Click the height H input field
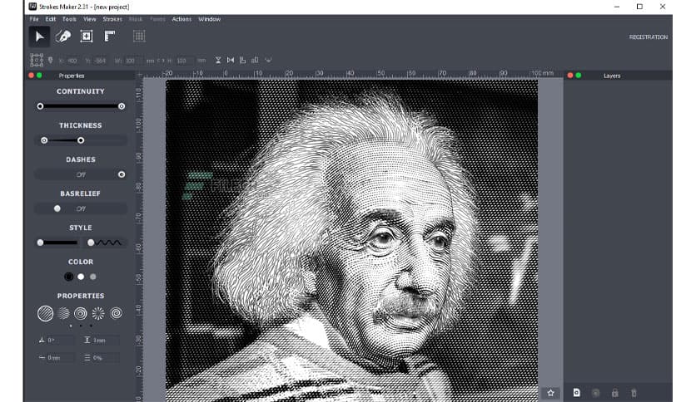Viewport: 696px width, 402px height. coord(185,60)
